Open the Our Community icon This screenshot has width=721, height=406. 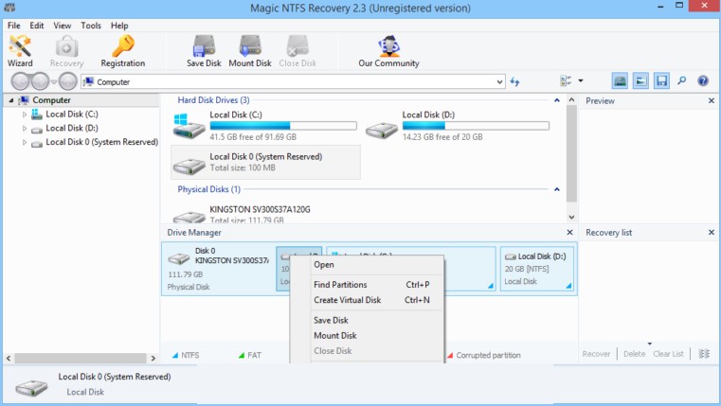388,51
